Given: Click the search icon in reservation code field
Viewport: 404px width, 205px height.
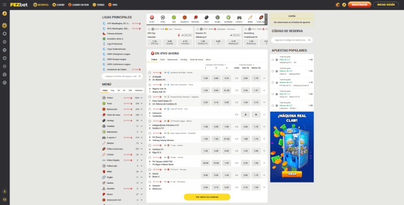Looking at the screenshot, I should tap(309, 40).
